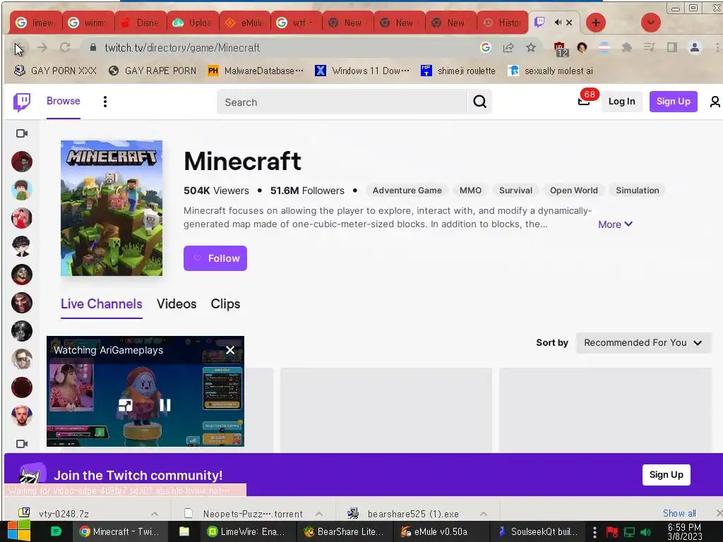Screen dimensions: 723x542
Task: Open the Survival tag
Action: 515,191
